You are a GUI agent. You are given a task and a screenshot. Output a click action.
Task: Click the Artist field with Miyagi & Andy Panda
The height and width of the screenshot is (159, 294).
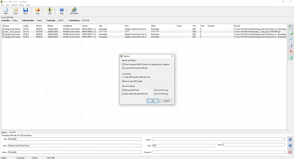74,145
